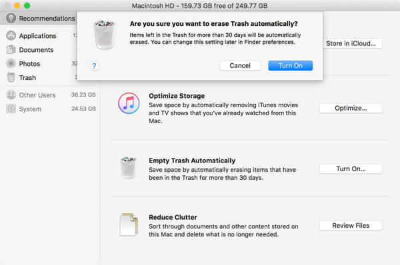The image size is (400, 265).
Task: Click the Reduce Clutter document icon
Action: (129, 224)
